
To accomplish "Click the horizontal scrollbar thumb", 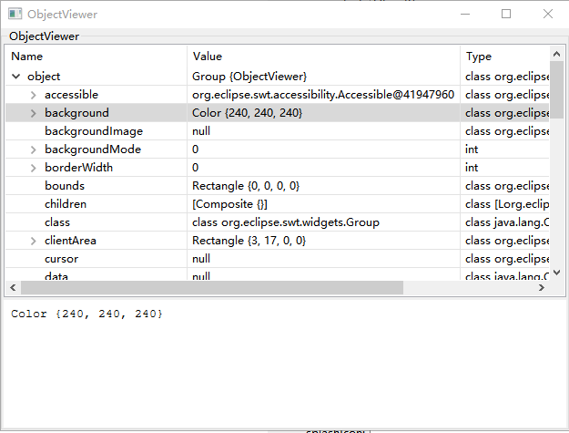I will point(212,288).
